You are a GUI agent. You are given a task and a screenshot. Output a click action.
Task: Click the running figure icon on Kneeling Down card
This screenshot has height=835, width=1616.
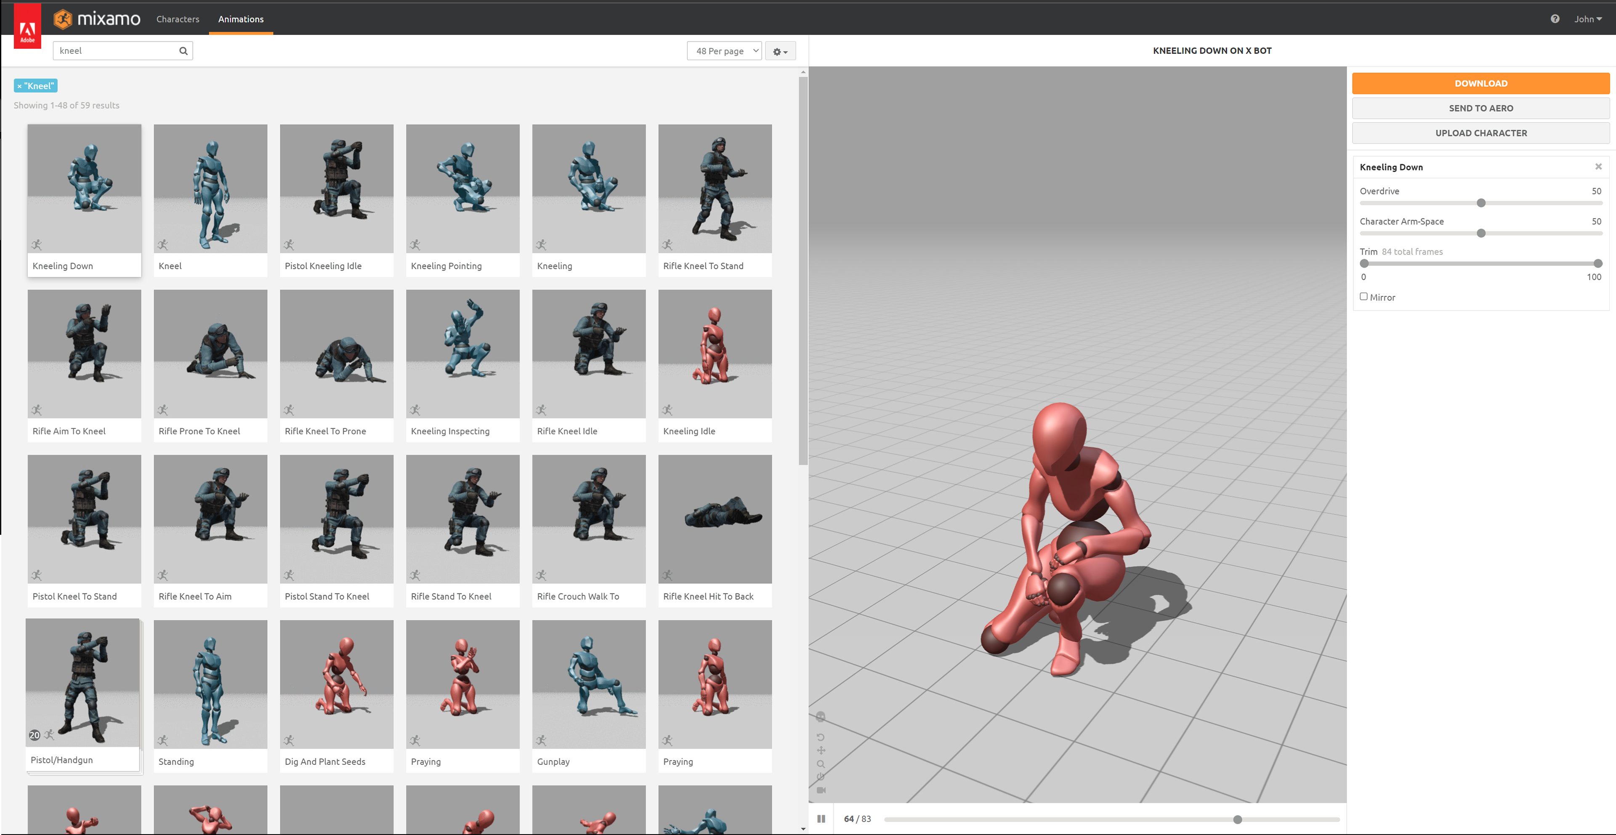(x=37, y=245)
